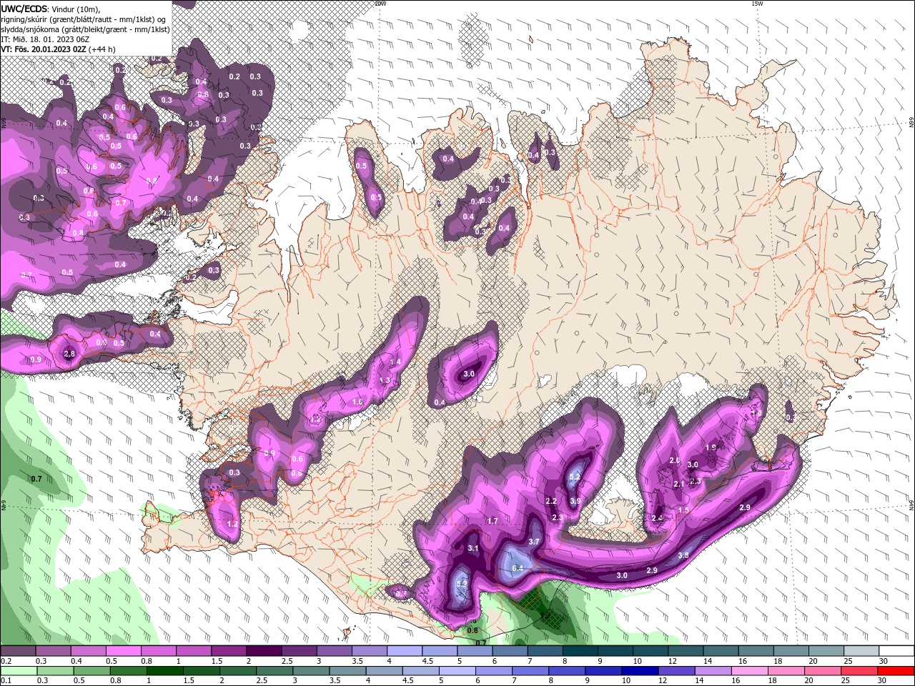Image resolution: width=915 pixels, height=686 pixels.
Task: Select the dark teal snow swatch between 8 and 9
Action: pos(580,651)
